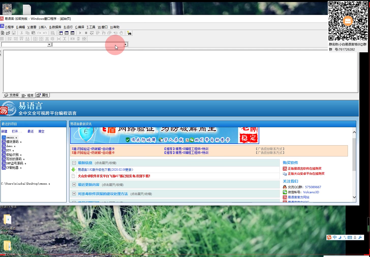Click the Cut scissors toolbar icon
The height and width of the screenshot is (257, 370).
pyautogui.click(x=22, y=33)
